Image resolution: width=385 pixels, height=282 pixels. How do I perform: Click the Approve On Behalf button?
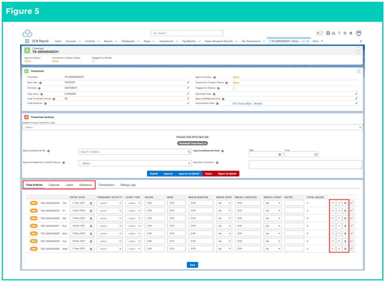pos(189,174)
